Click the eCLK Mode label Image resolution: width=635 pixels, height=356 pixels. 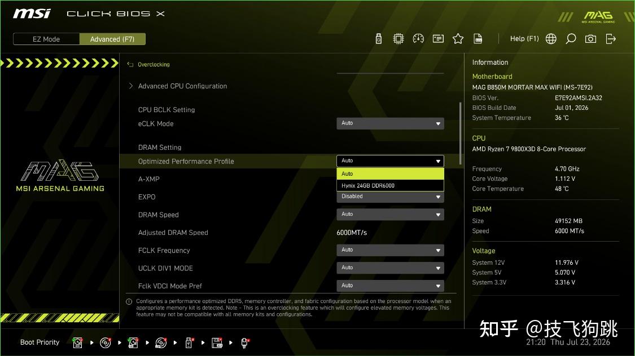point(156,124)
